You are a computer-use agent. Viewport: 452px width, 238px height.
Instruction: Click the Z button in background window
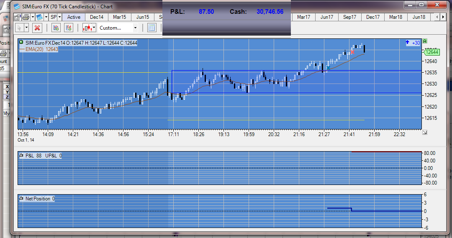point(7,97)
